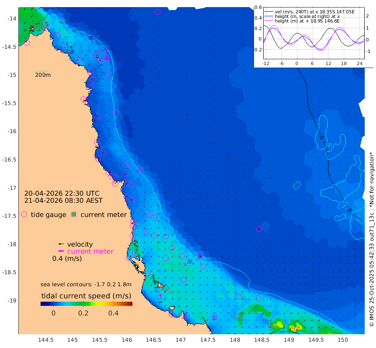Click the magenta plus marker near 18.9S 146.6E
Viewport: 376px width, 348px height.
pyautogui.click(x=160, y=295)
